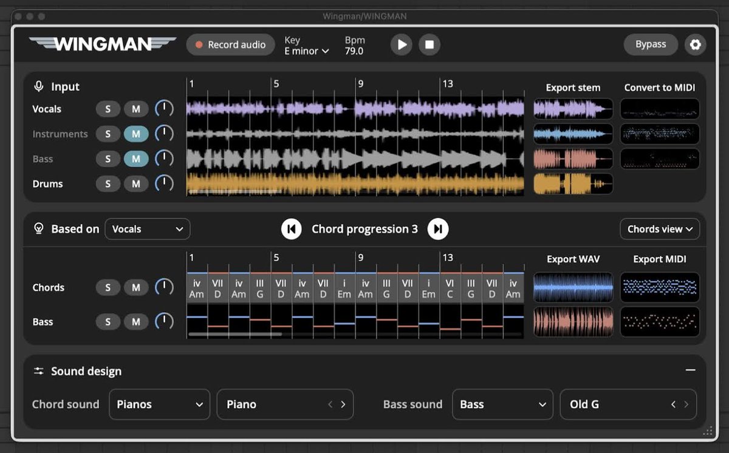729x453 pixels.
Task: Export generated Bass track as MIDI
Action: [x=660, y=322]
